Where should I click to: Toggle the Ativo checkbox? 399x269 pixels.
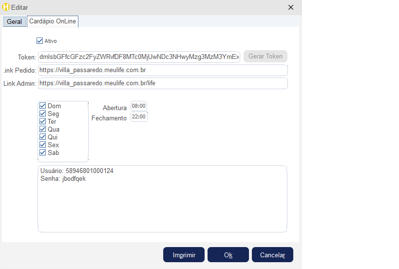coord(40,41)
